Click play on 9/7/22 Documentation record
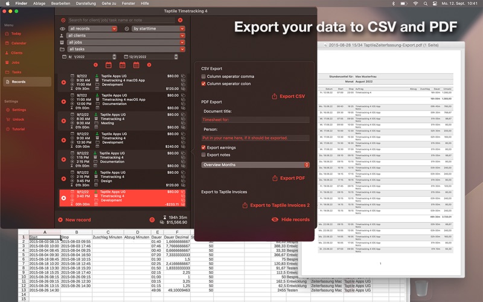The height and width of the screenshot is (302, 483). pyautogui.click(x=63, y=101)
